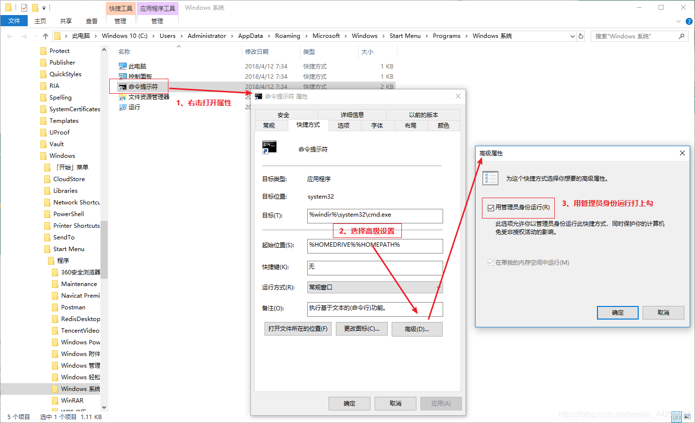Select TencentVideo folder in tree
Screen dimensions: 695x423
coord(80,331)
